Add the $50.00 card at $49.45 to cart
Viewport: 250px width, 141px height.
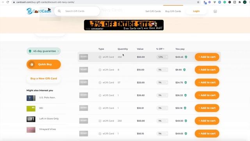pyautogui.click(x=207, y=57)
